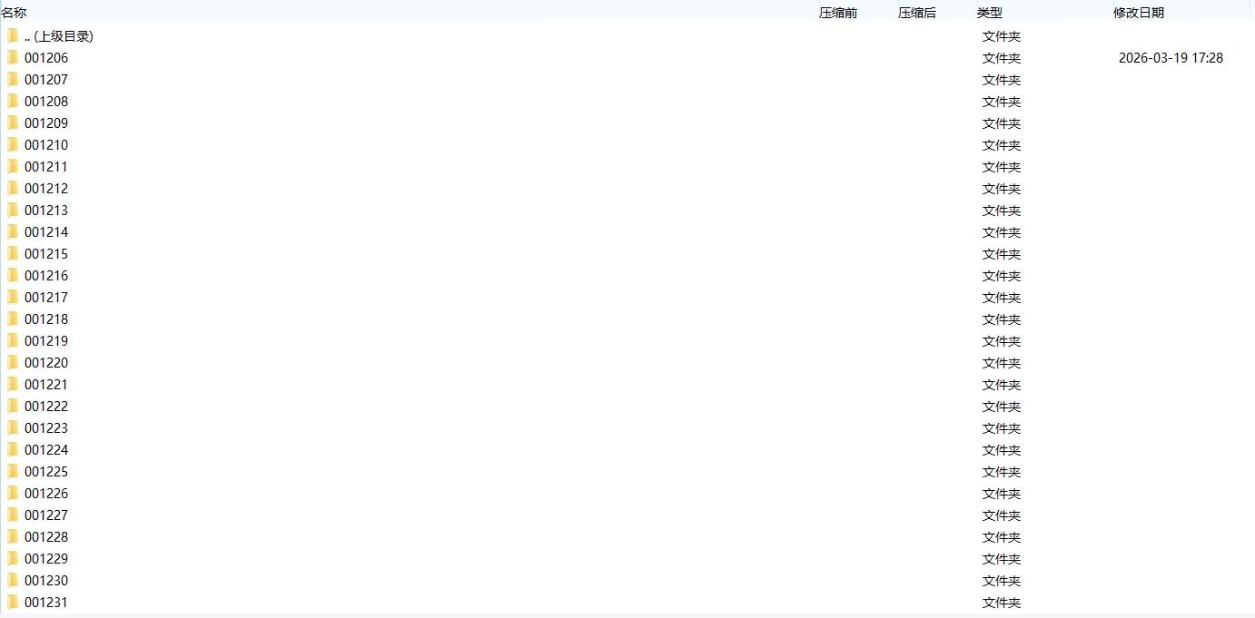Click the folder icon next to 001220
Viewport: 1255px width, 618px height.
click(13, 363)
